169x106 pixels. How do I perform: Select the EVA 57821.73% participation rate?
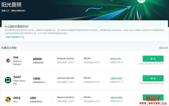click(x=115, y=59)
